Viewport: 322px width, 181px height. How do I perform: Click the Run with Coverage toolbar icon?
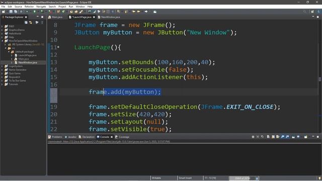coord(42,12)
